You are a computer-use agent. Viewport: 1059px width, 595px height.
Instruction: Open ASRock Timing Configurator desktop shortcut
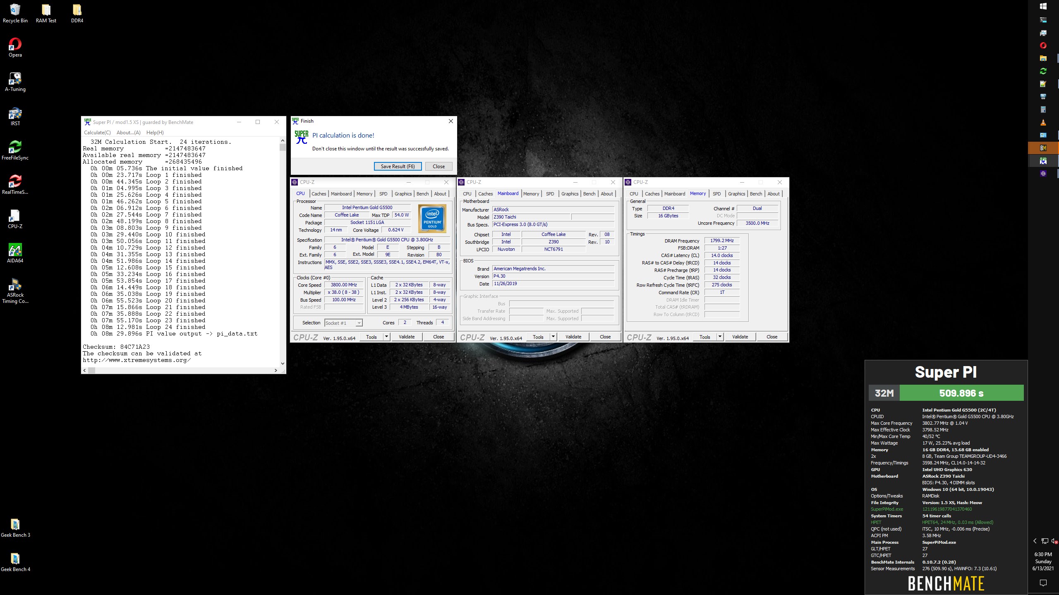pyautogui.click(x=15, y=291)
